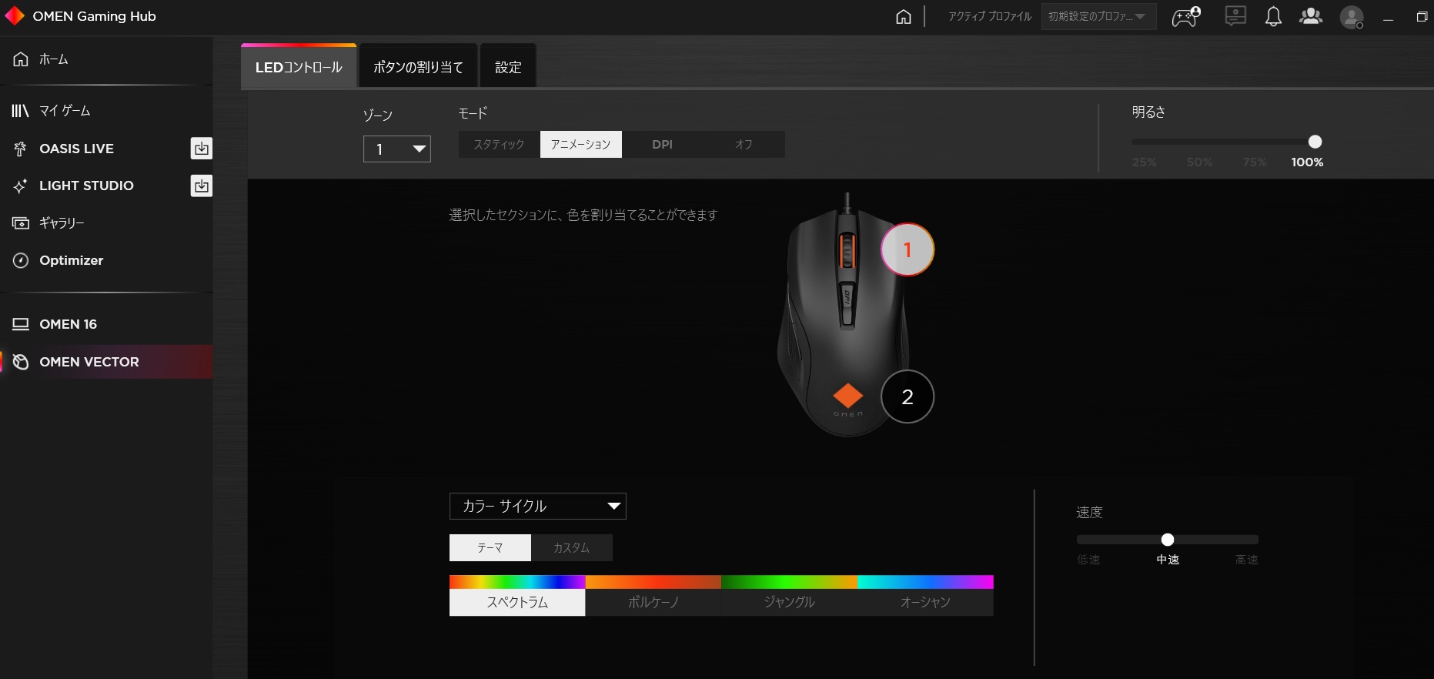Viewport: 1434px width, 679px height.
Task: Open the 設定 tab
Action: pyautogui.click(x=508, y=67)
